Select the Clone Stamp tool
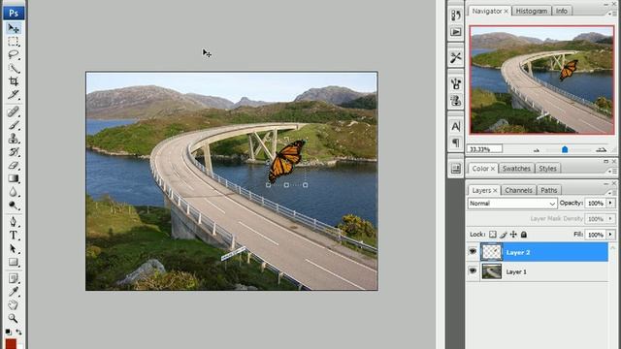 [14, 139]
